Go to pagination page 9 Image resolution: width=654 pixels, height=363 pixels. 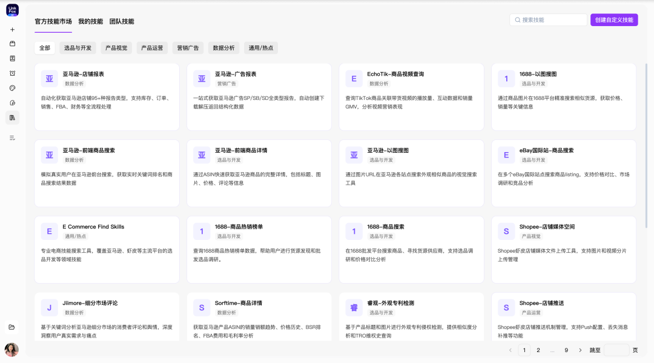pyautogui.click(x=566, y=350)
